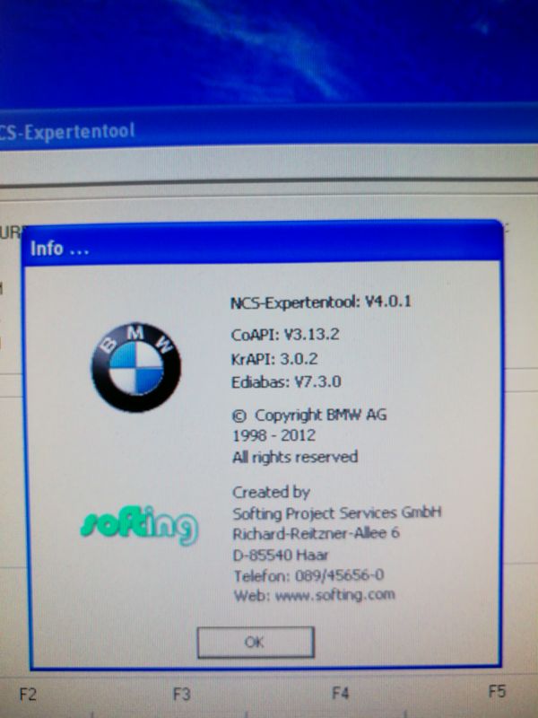Click the Softing Project Services GmbH line

click(x=336, y=513)
